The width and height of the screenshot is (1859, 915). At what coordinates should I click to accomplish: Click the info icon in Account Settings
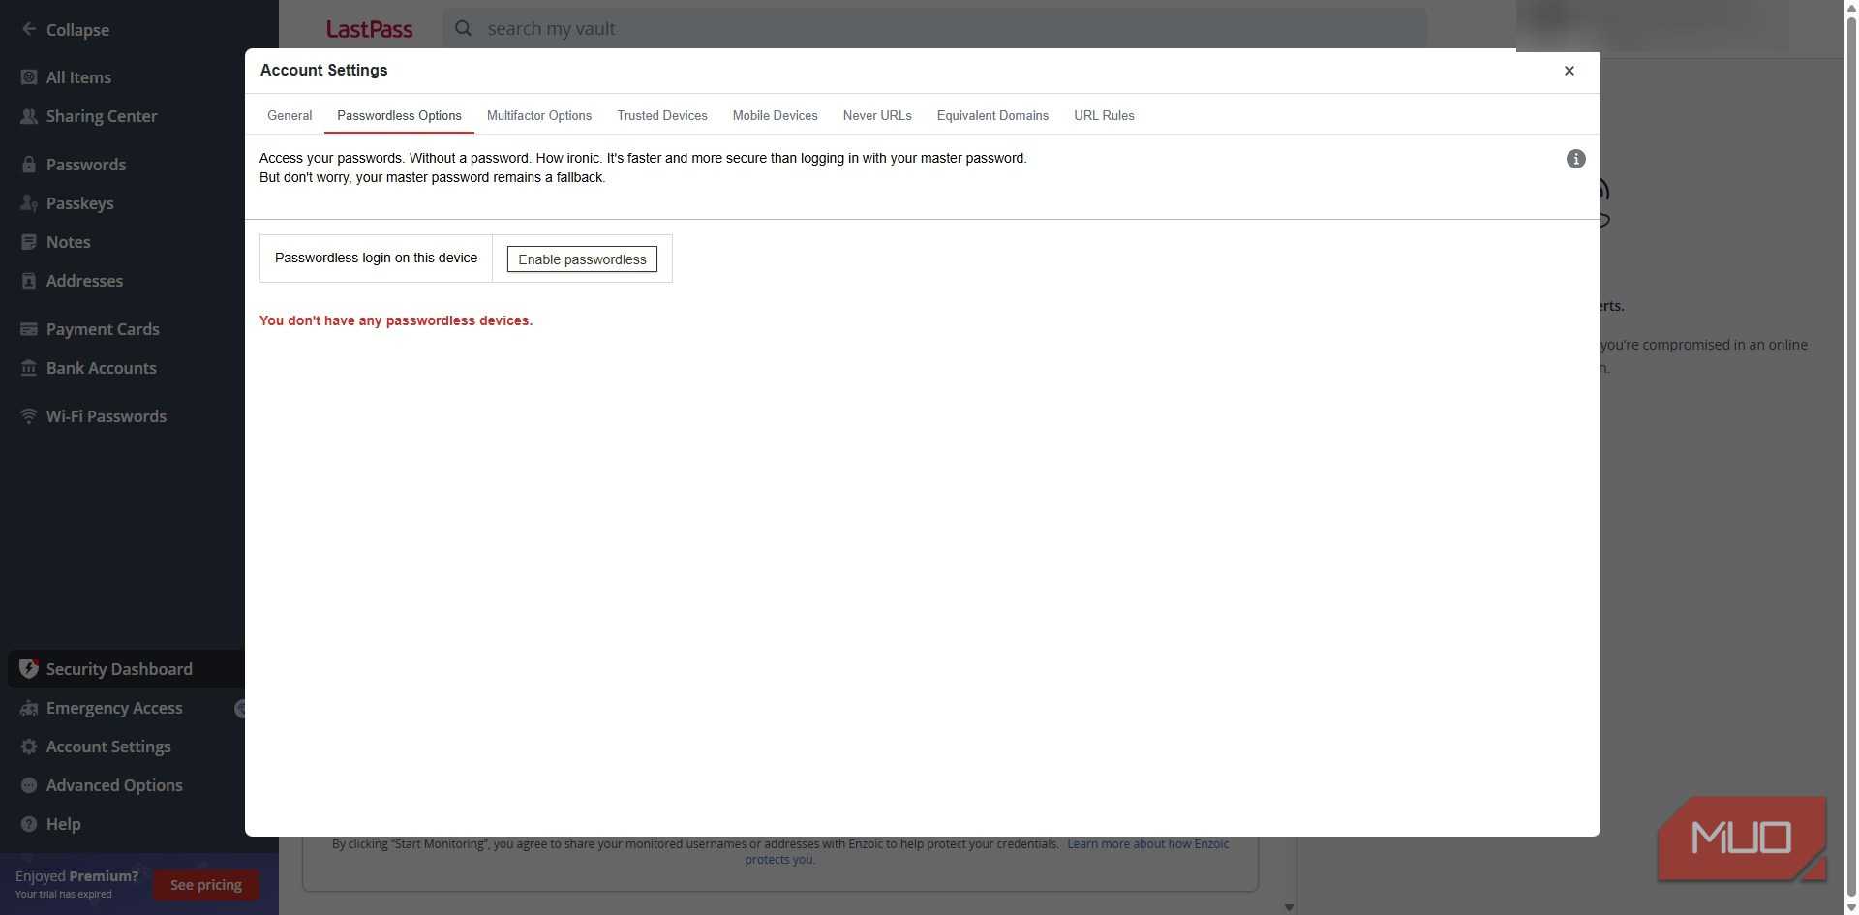coord(1575,159)
